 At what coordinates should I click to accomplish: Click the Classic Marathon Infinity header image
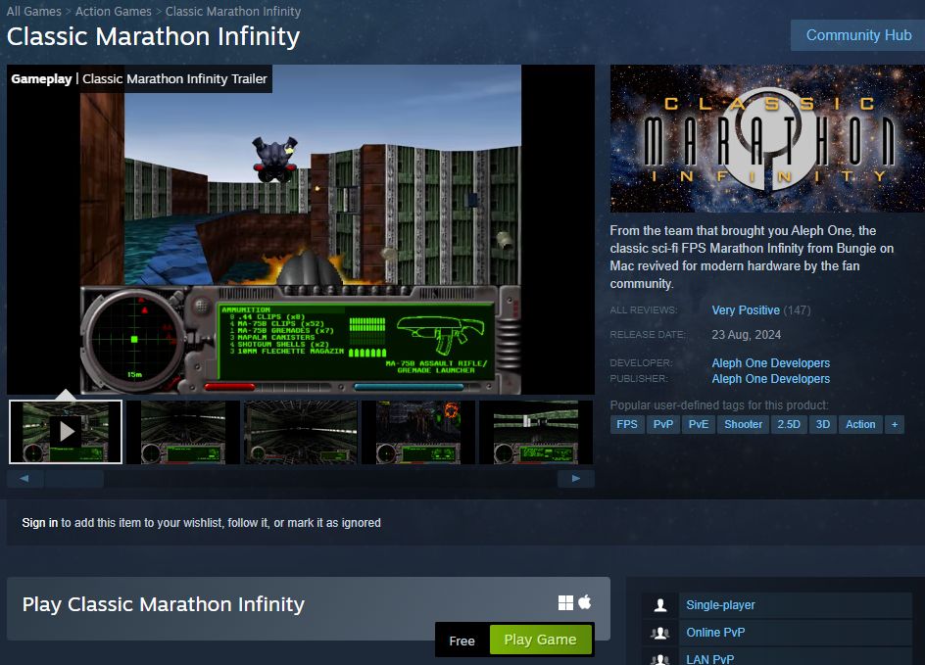pos(767,138)
